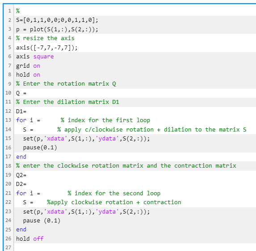This screenshot has height=251, width=256.
Task: Click line number 1 in the gutter
Action: coord(9,11)
